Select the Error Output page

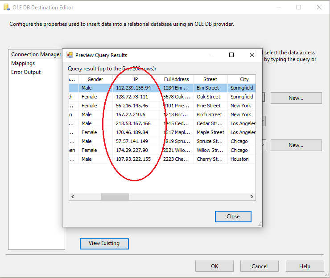(26, 72)
